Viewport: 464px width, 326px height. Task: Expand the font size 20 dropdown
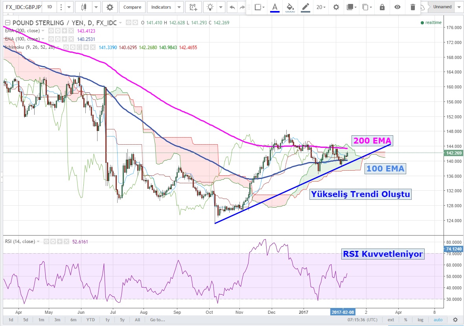(321, 7)
